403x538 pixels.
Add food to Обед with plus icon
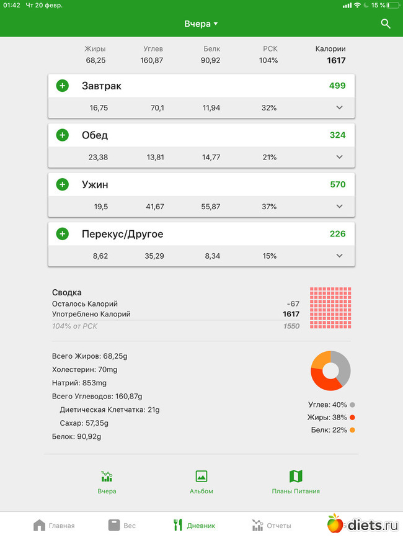pos(63,135)
